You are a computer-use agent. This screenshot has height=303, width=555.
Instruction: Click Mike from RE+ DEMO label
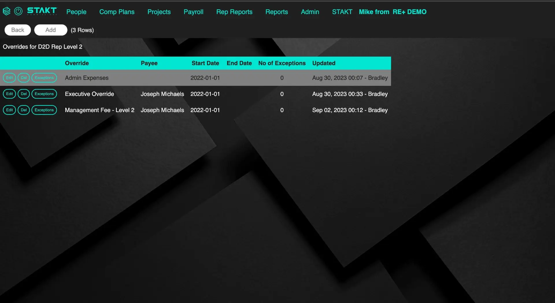click(393, 12)
